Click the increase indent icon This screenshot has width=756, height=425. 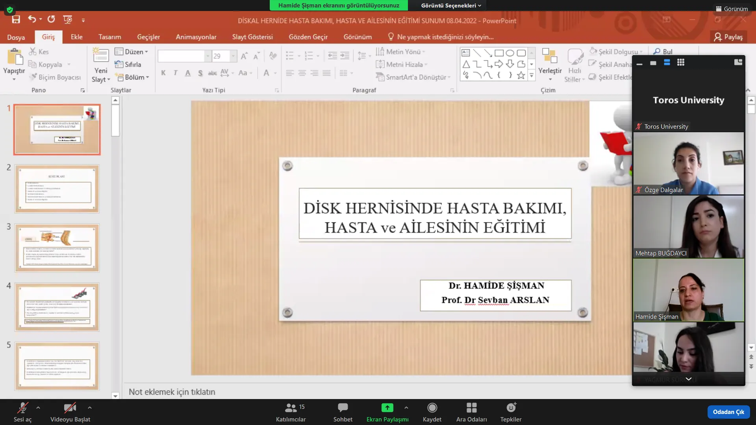tap(345, 55)
